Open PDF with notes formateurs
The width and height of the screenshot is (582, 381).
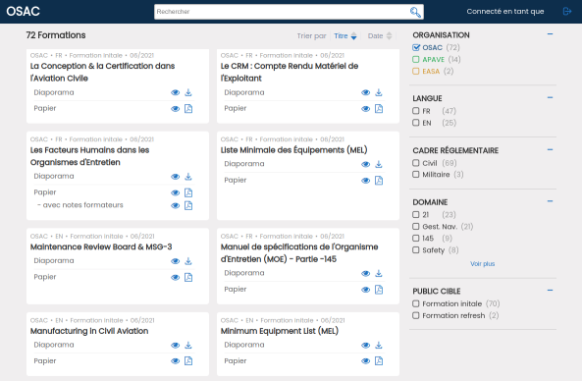[188, 205]
